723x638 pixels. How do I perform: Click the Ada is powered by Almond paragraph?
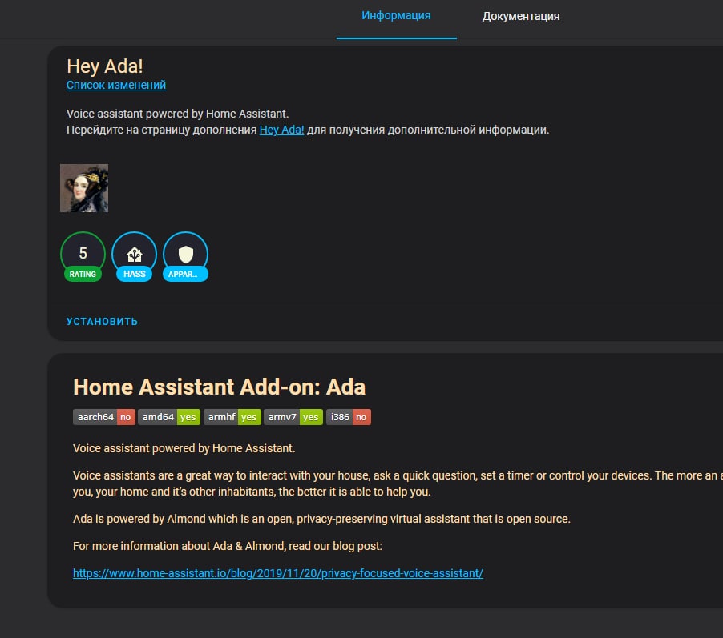click(322, 519)
